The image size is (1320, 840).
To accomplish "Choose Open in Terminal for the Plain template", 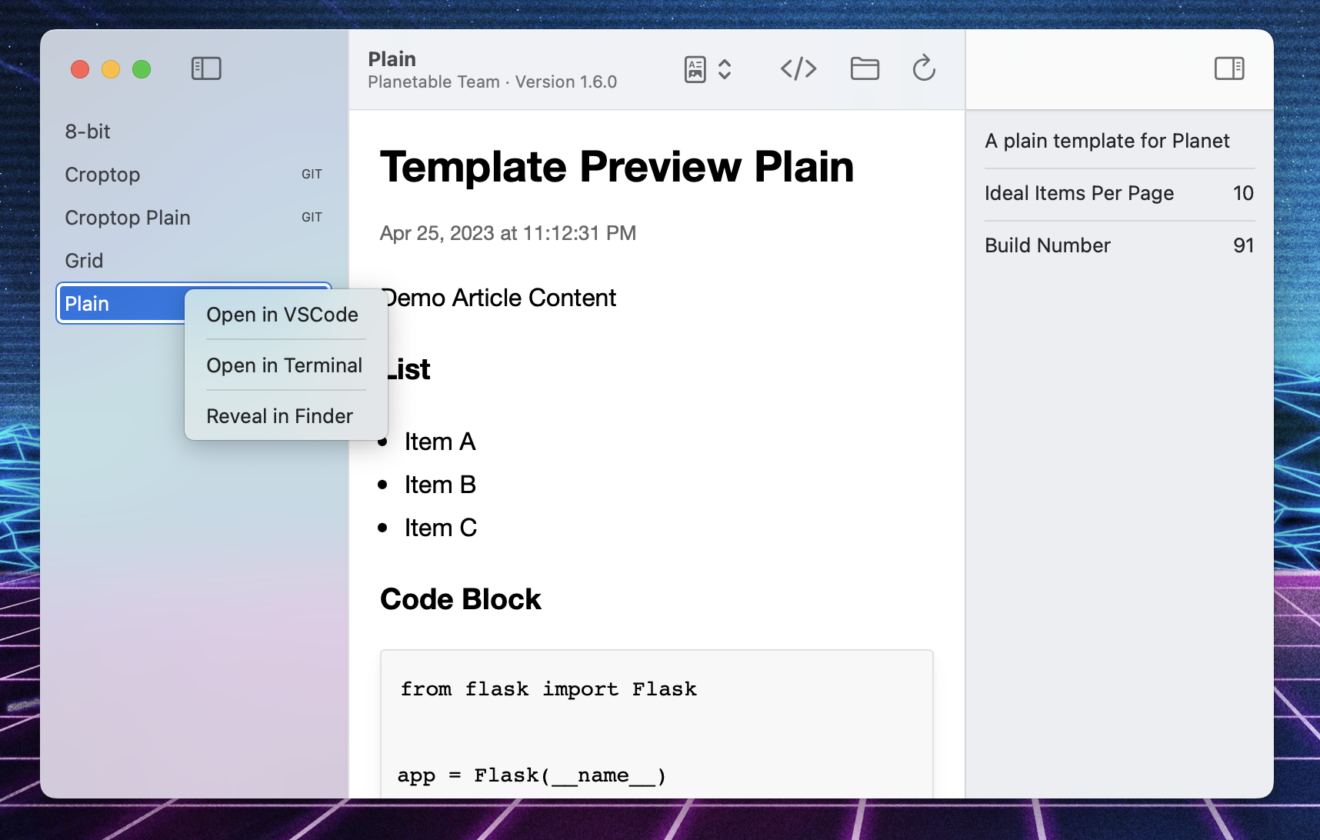I will [x=284, y=365].
